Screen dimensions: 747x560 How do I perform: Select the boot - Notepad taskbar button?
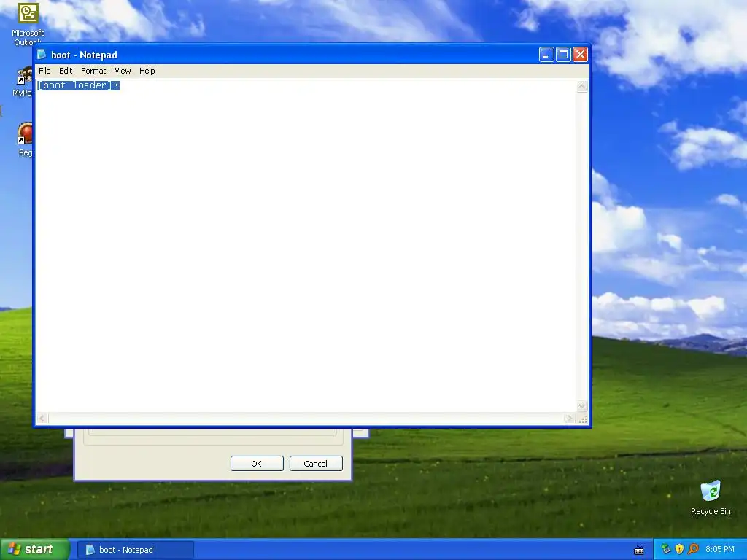coord(135,550)
